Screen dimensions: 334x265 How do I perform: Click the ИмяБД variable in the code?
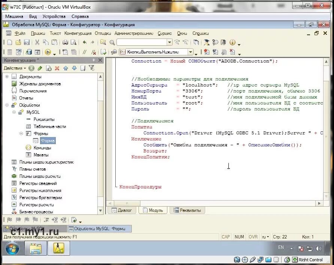[x=139, y=97]
